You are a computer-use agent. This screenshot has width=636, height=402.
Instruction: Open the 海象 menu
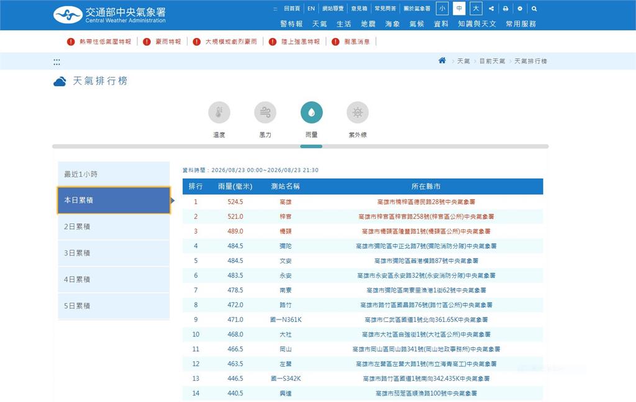(x=393, y=24)
